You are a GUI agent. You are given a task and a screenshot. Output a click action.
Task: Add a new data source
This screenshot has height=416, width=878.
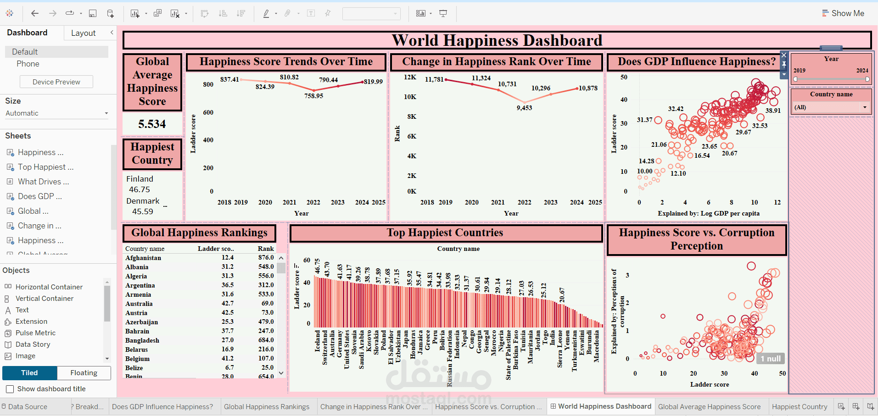[111, 13]
